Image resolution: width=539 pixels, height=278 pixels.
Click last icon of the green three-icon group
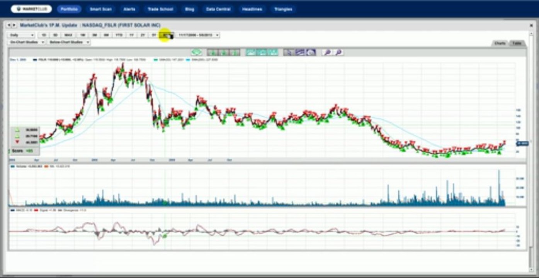point(235,52)
